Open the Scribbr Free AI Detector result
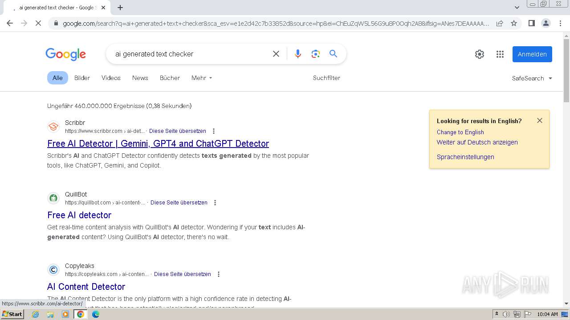Image resolution: width=570 pixels, height=320 pixels. coord(158,144)
